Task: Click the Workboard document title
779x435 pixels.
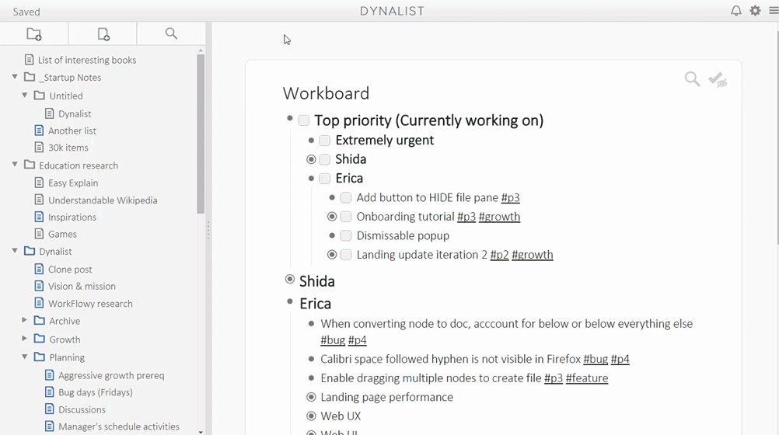Action: point(326,93)
